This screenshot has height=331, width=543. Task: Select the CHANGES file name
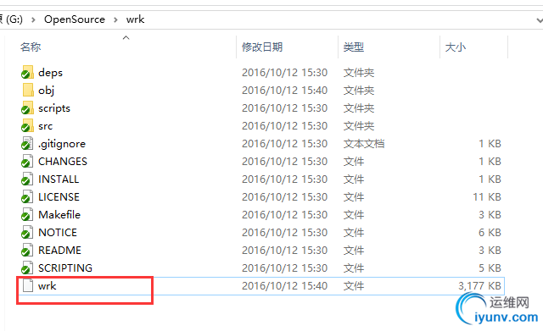pyautogui.click(x=63, y=162)
